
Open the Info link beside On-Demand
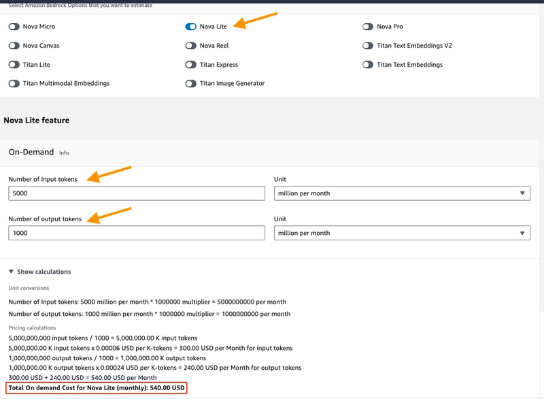[x=64, y=153]
